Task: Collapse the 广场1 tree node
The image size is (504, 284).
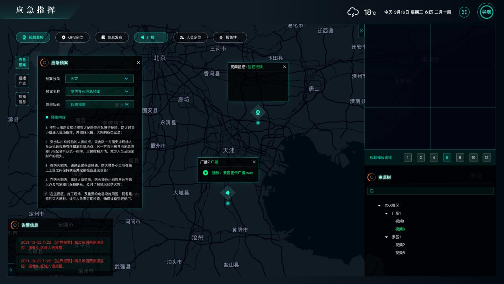Action: click(x=386, y=213)
